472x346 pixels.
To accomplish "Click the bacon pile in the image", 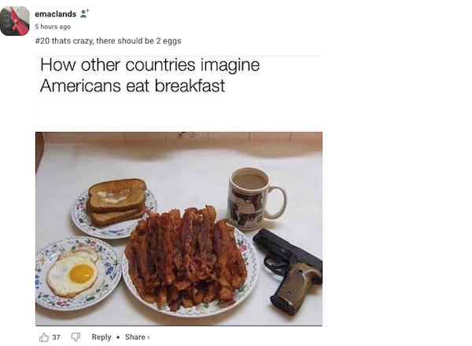I will click(186, 258).
